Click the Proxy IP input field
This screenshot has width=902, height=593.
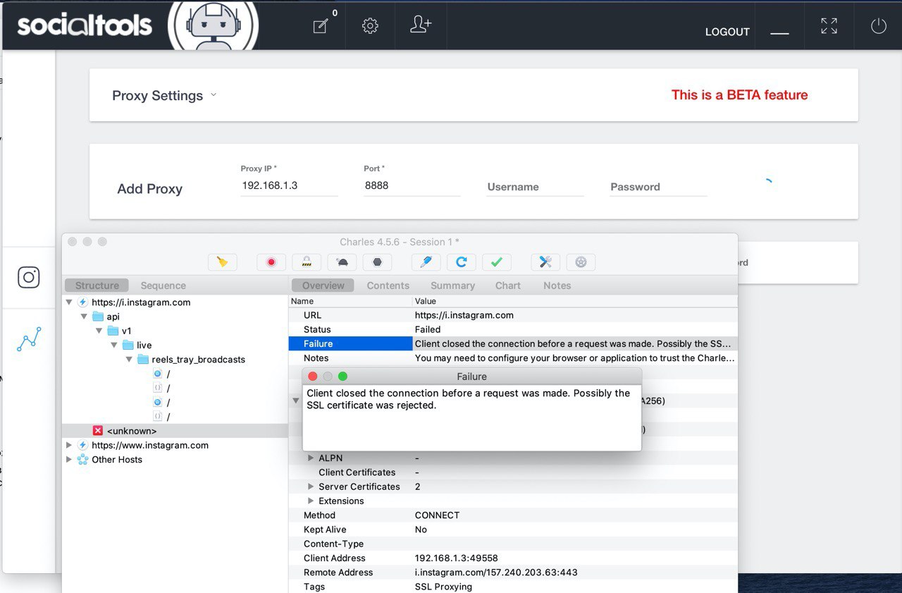[x=290, y=185]
